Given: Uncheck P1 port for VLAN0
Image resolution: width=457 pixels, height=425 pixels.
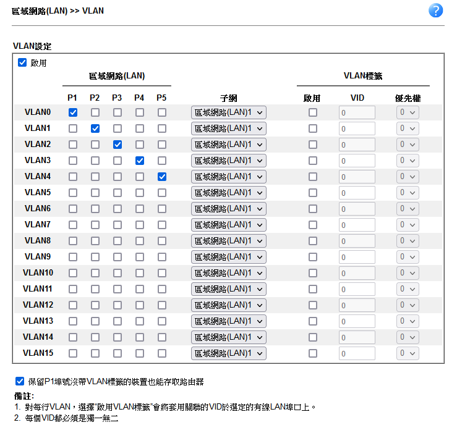Looking at the screenshot, I should (73, 112).
